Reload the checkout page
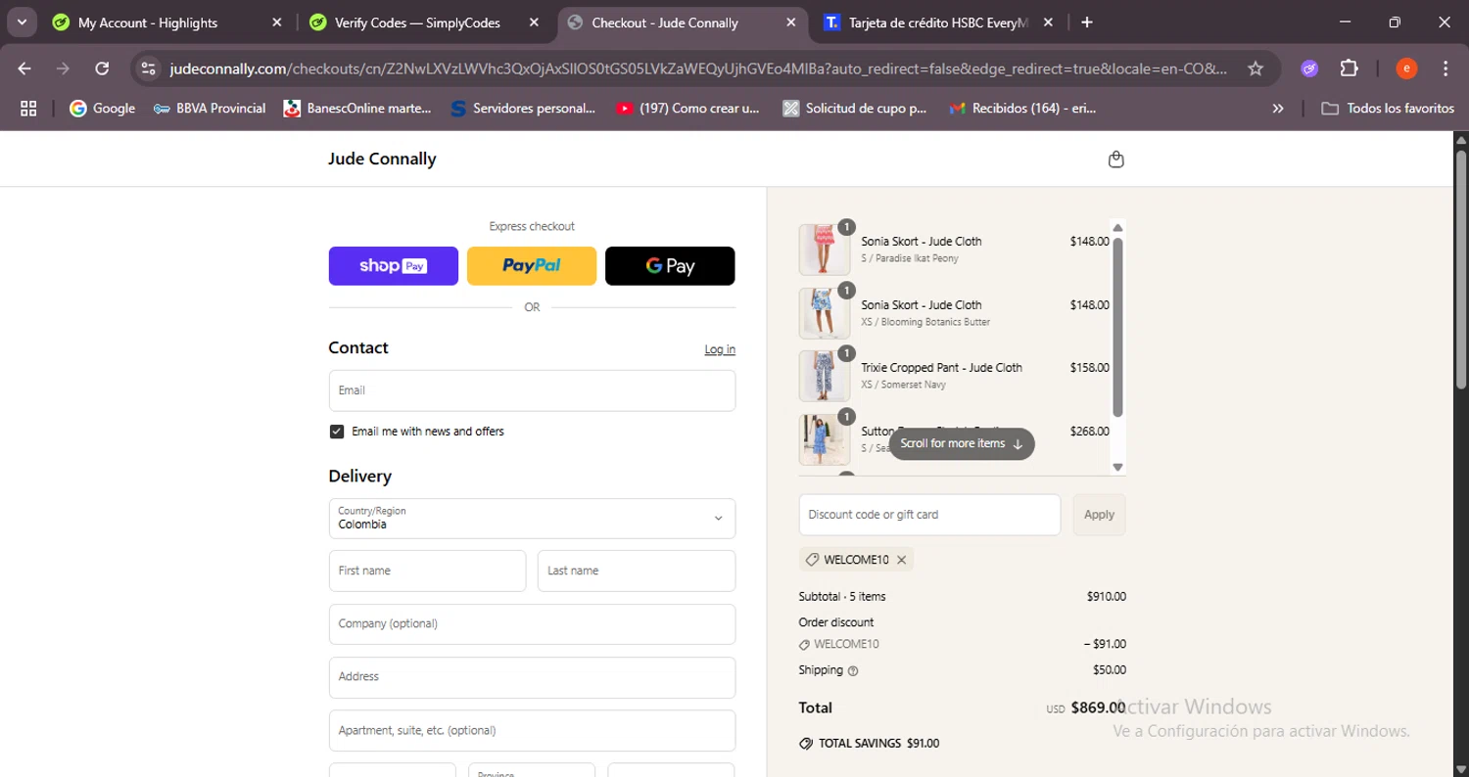This screenshot has width=1469, height=777. pyautogui.click(x=102, y=69)
